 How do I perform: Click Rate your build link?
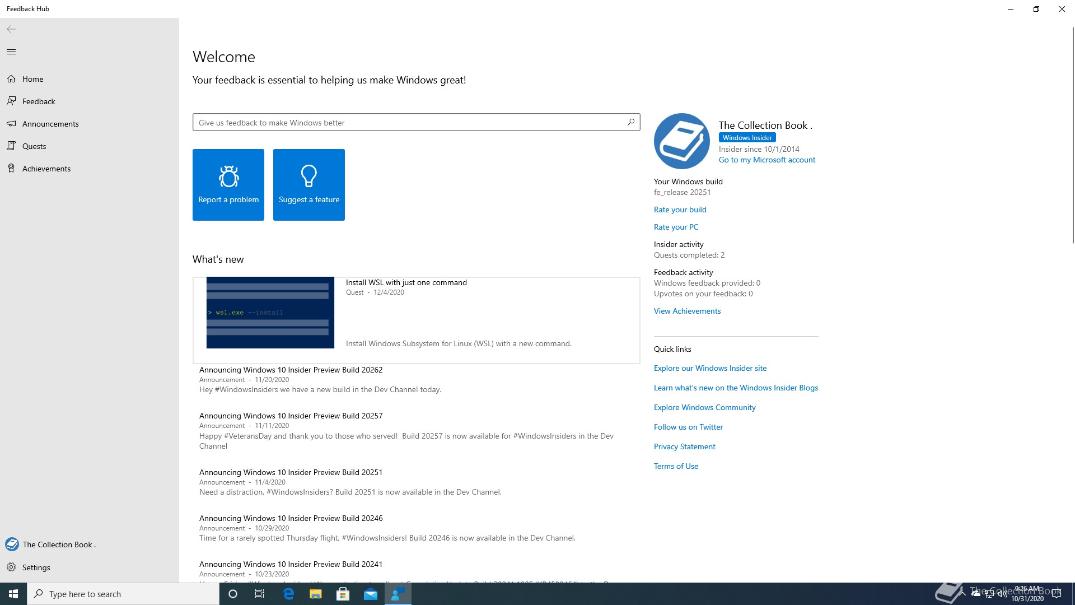point(680,210)
